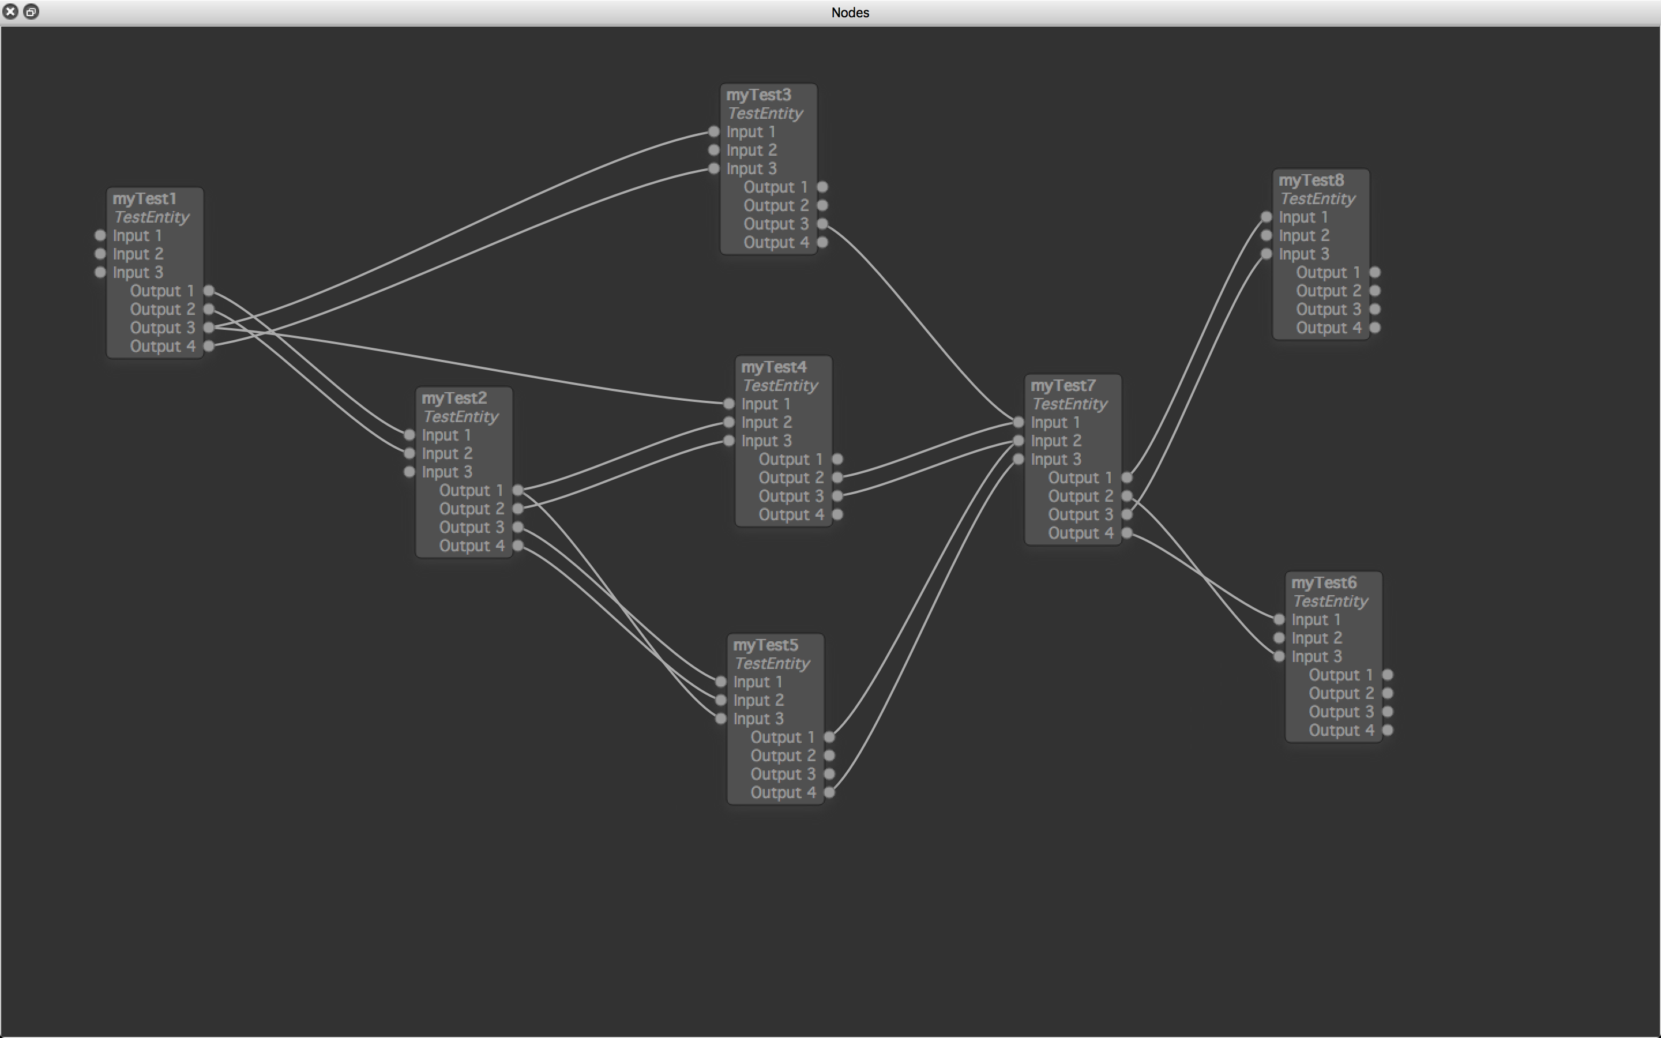Viewport: 1661px width, 1038px height.
Task: Select the myTest1 node title
Action: tap(145, 199)
